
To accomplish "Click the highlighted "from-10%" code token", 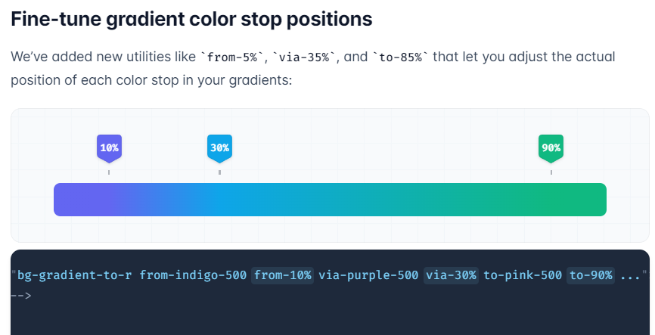I will click(283, 275).
